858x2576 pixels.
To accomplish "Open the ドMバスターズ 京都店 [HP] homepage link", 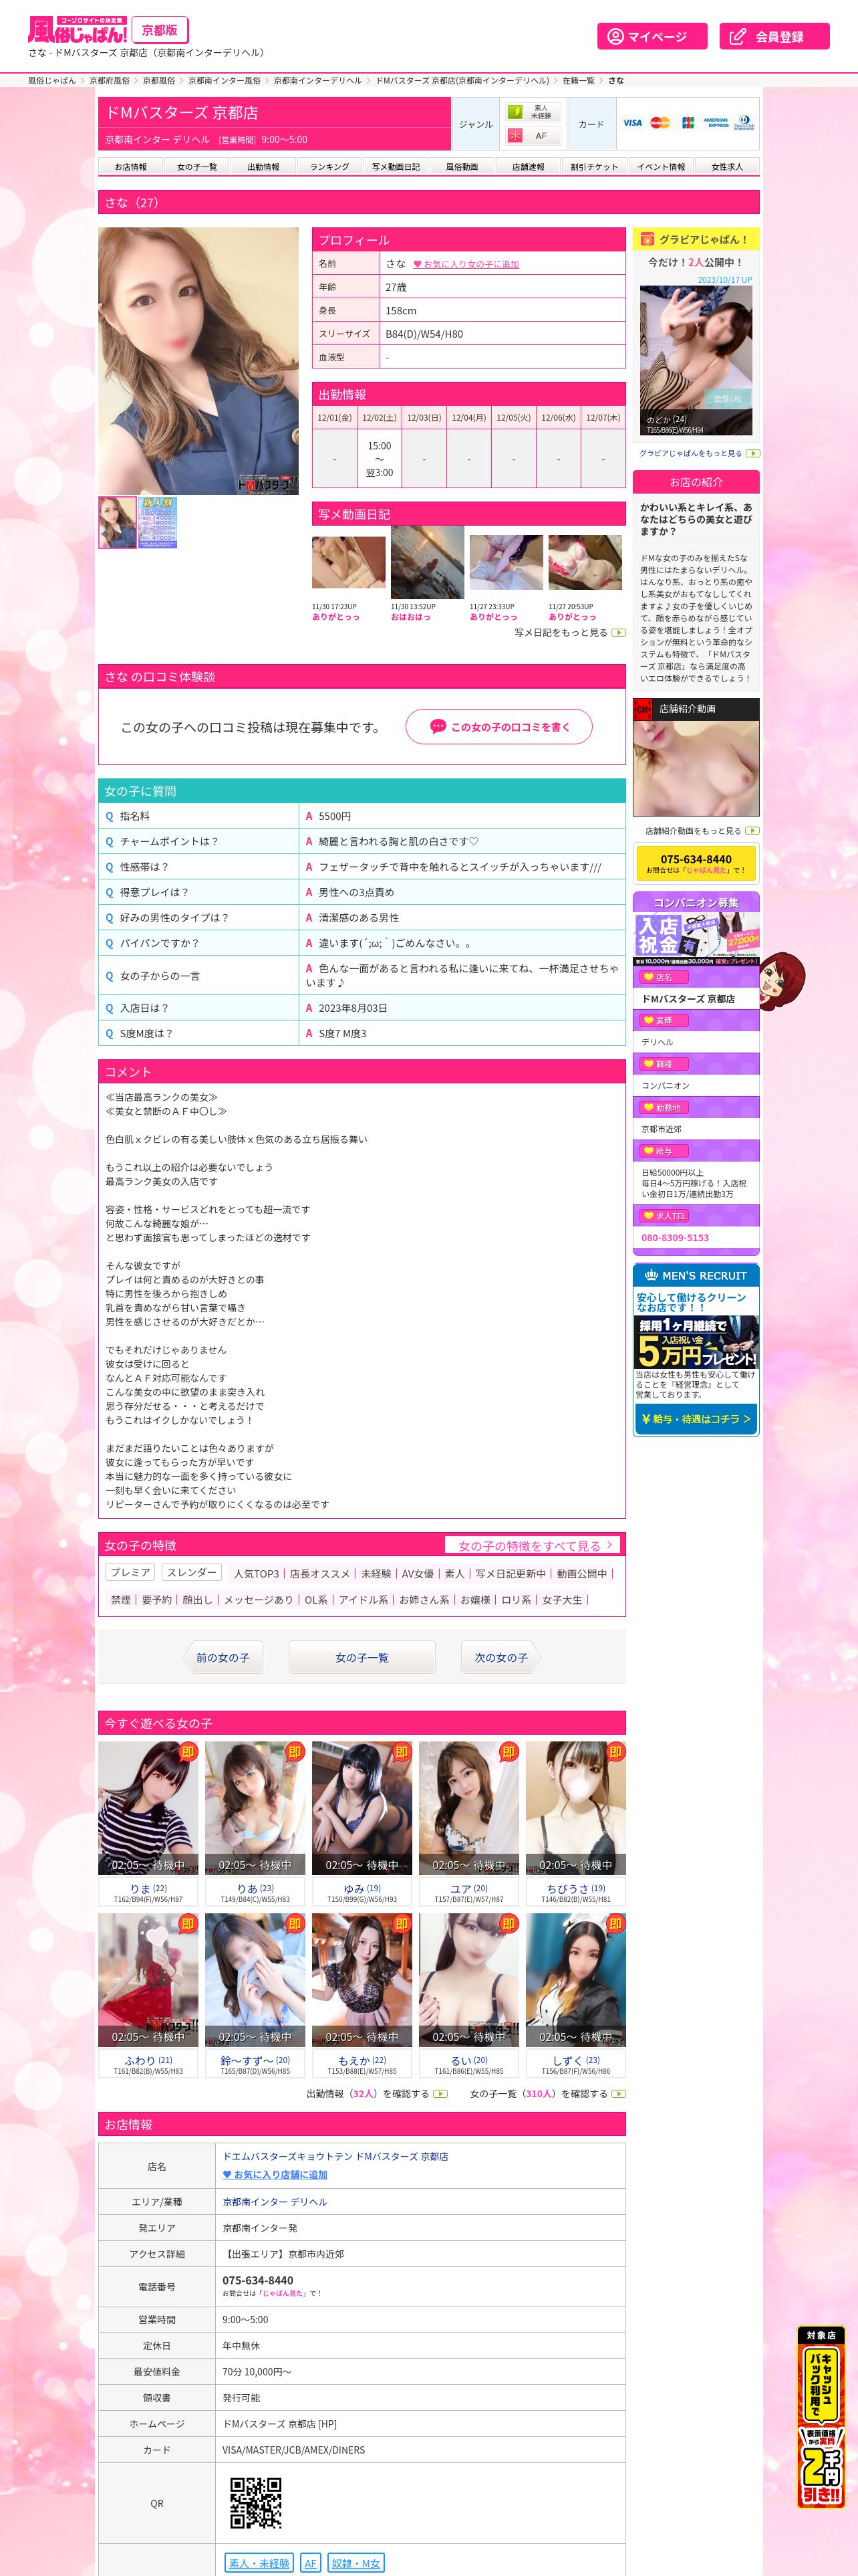I will [280, 2424].
